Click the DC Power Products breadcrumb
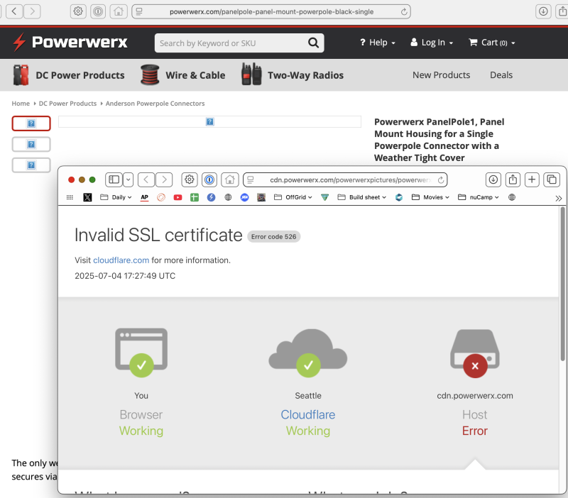Viewport: 568px width, 498px height. [x=67, y=104]
